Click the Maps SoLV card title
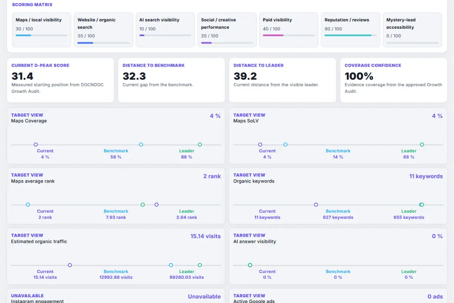The image size is (454, 303). tap(246, 121)
